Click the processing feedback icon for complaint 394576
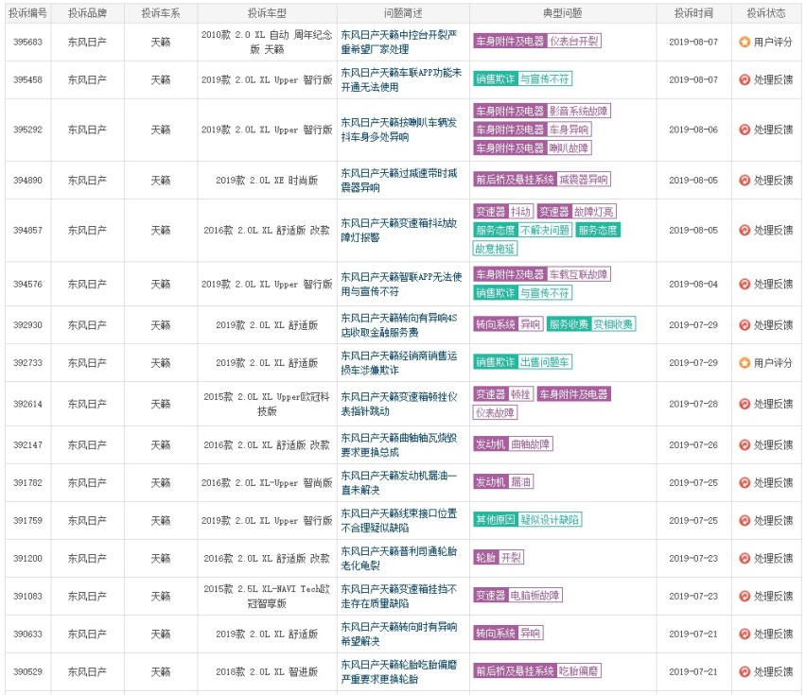806x695 pixels. click(745, 284)
